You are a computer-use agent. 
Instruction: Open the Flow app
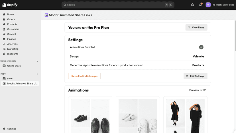pyautogui.click(x=10, y=78)
